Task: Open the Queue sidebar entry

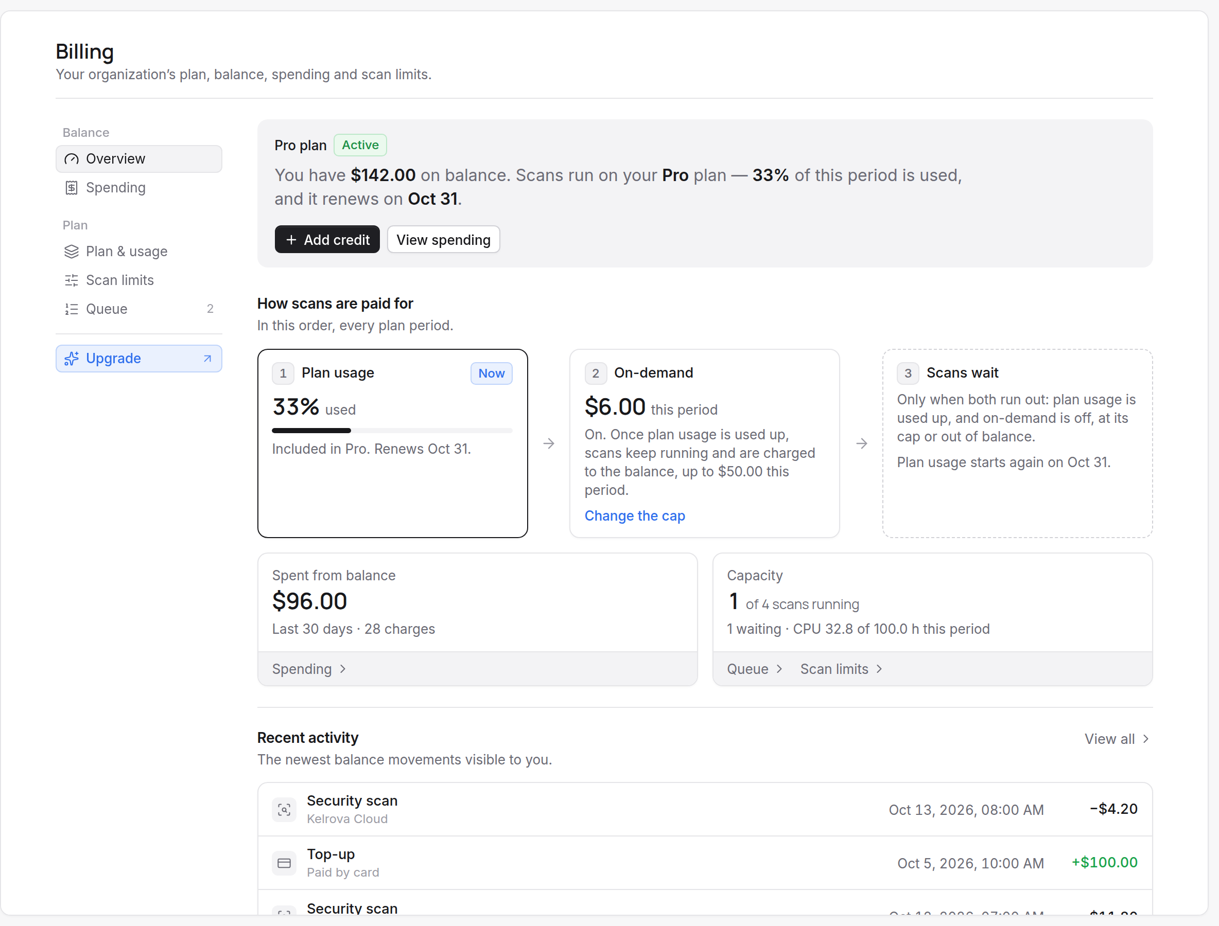Action: coord(138,309)
